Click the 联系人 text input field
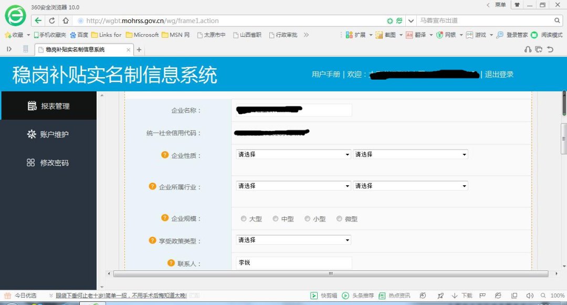 tap(293, 262)
